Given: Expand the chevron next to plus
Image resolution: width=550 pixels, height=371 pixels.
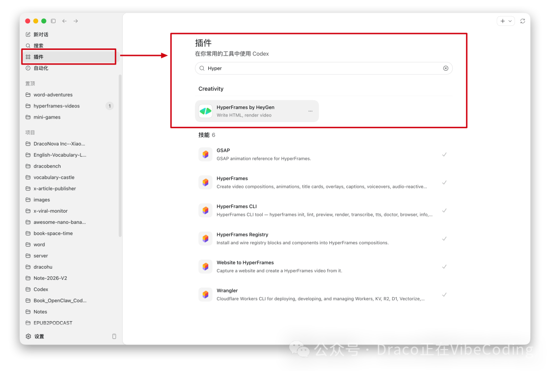Looking at the screenshot, I should click(x=510, y=21).
